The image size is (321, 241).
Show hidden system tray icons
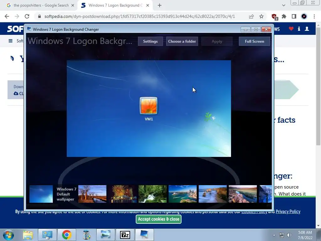274,235
